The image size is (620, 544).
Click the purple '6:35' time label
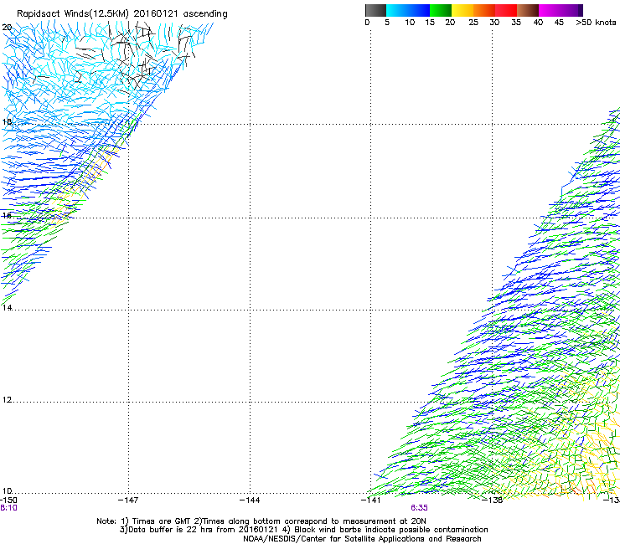click(x=419, y=508)
